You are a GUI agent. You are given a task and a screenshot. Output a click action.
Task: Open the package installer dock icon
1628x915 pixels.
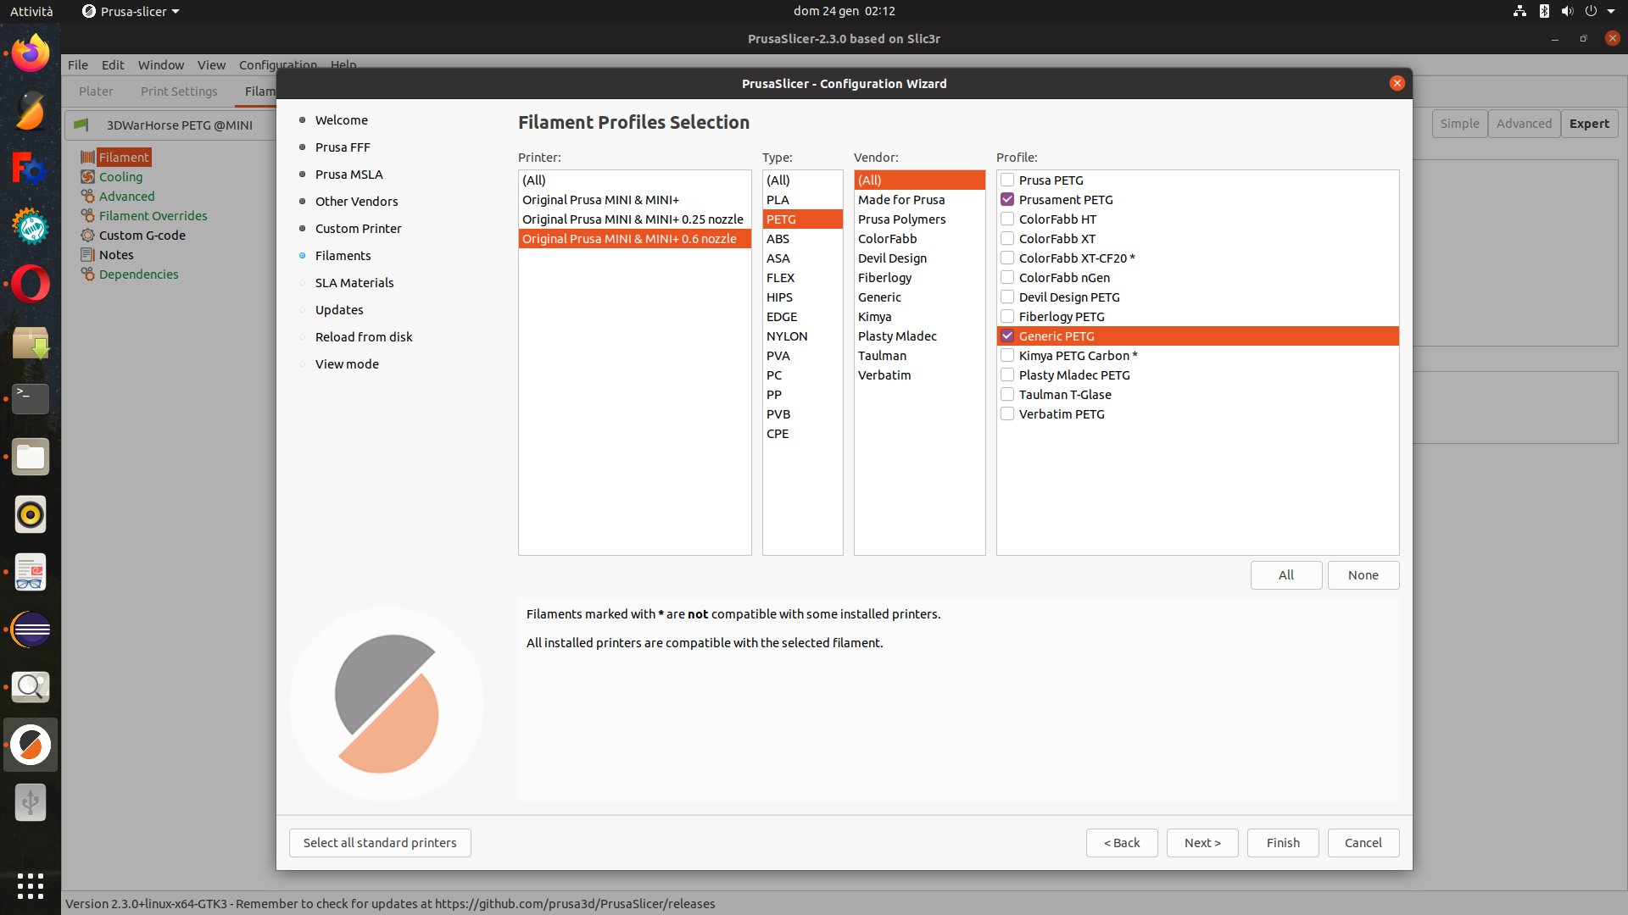[31, 341]
